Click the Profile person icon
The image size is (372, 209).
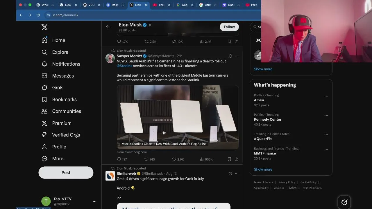(44, 147)
